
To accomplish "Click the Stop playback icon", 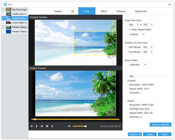I will tap(47, 126).
